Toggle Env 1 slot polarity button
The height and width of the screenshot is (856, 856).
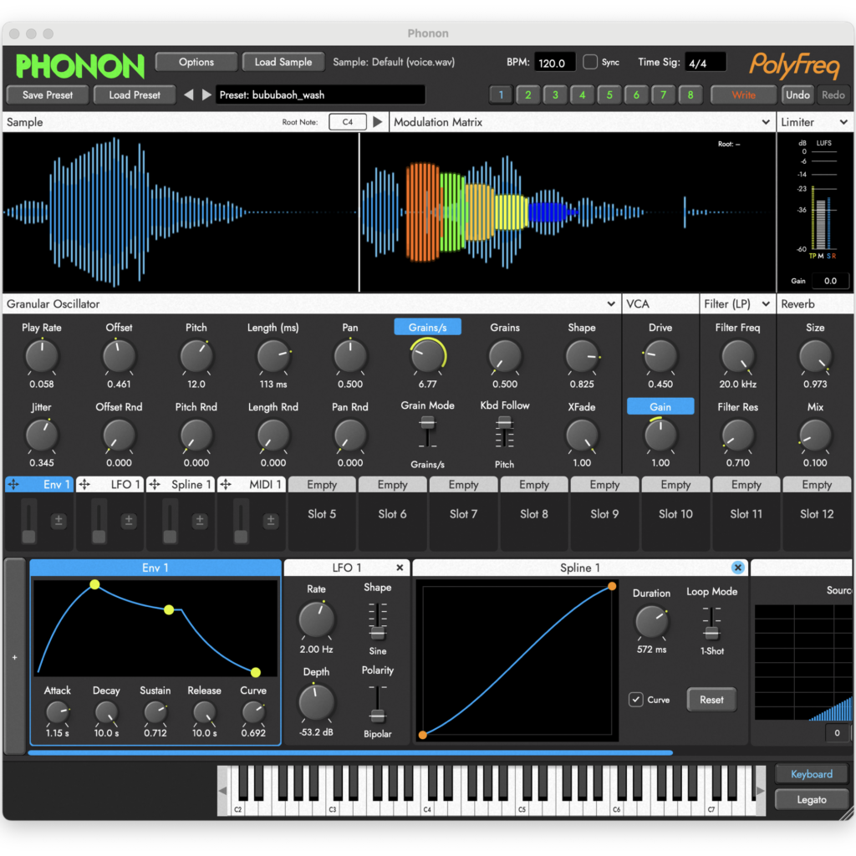[59, 521]
